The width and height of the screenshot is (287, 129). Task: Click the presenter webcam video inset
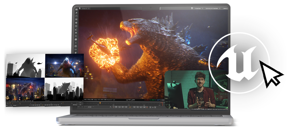coord(196,90)
